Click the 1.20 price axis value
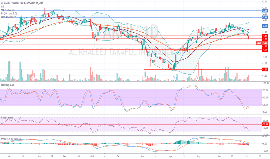The height and width of the screenshot is (159, 270). tap(265, 76)
